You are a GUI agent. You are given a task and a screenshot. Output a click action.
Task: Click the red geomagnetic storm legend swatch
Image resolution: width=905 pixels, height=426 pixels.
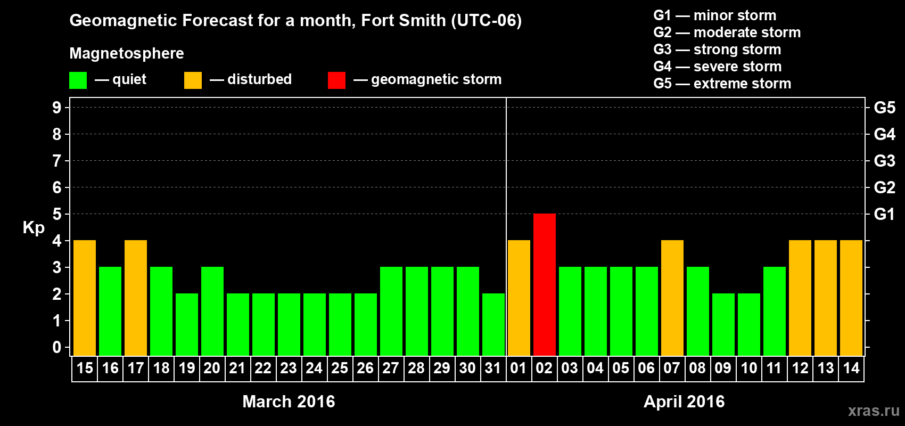pos(336,80)
